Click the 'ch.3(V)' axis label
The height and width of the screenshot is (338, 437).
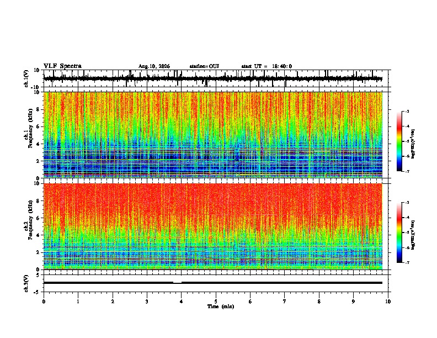pos(26,283)
